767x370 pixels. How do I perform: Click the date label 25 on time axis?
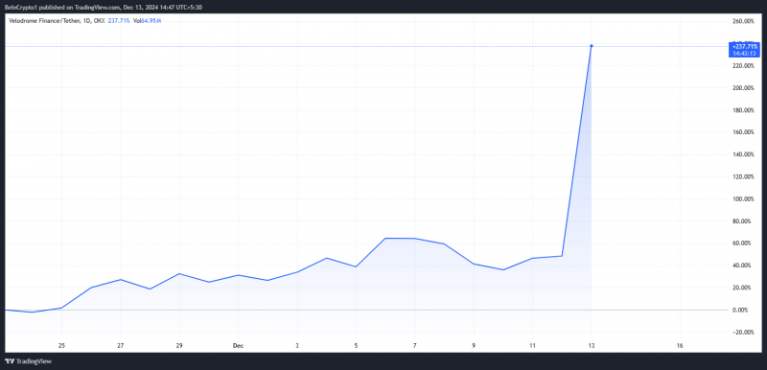(61, 346)
